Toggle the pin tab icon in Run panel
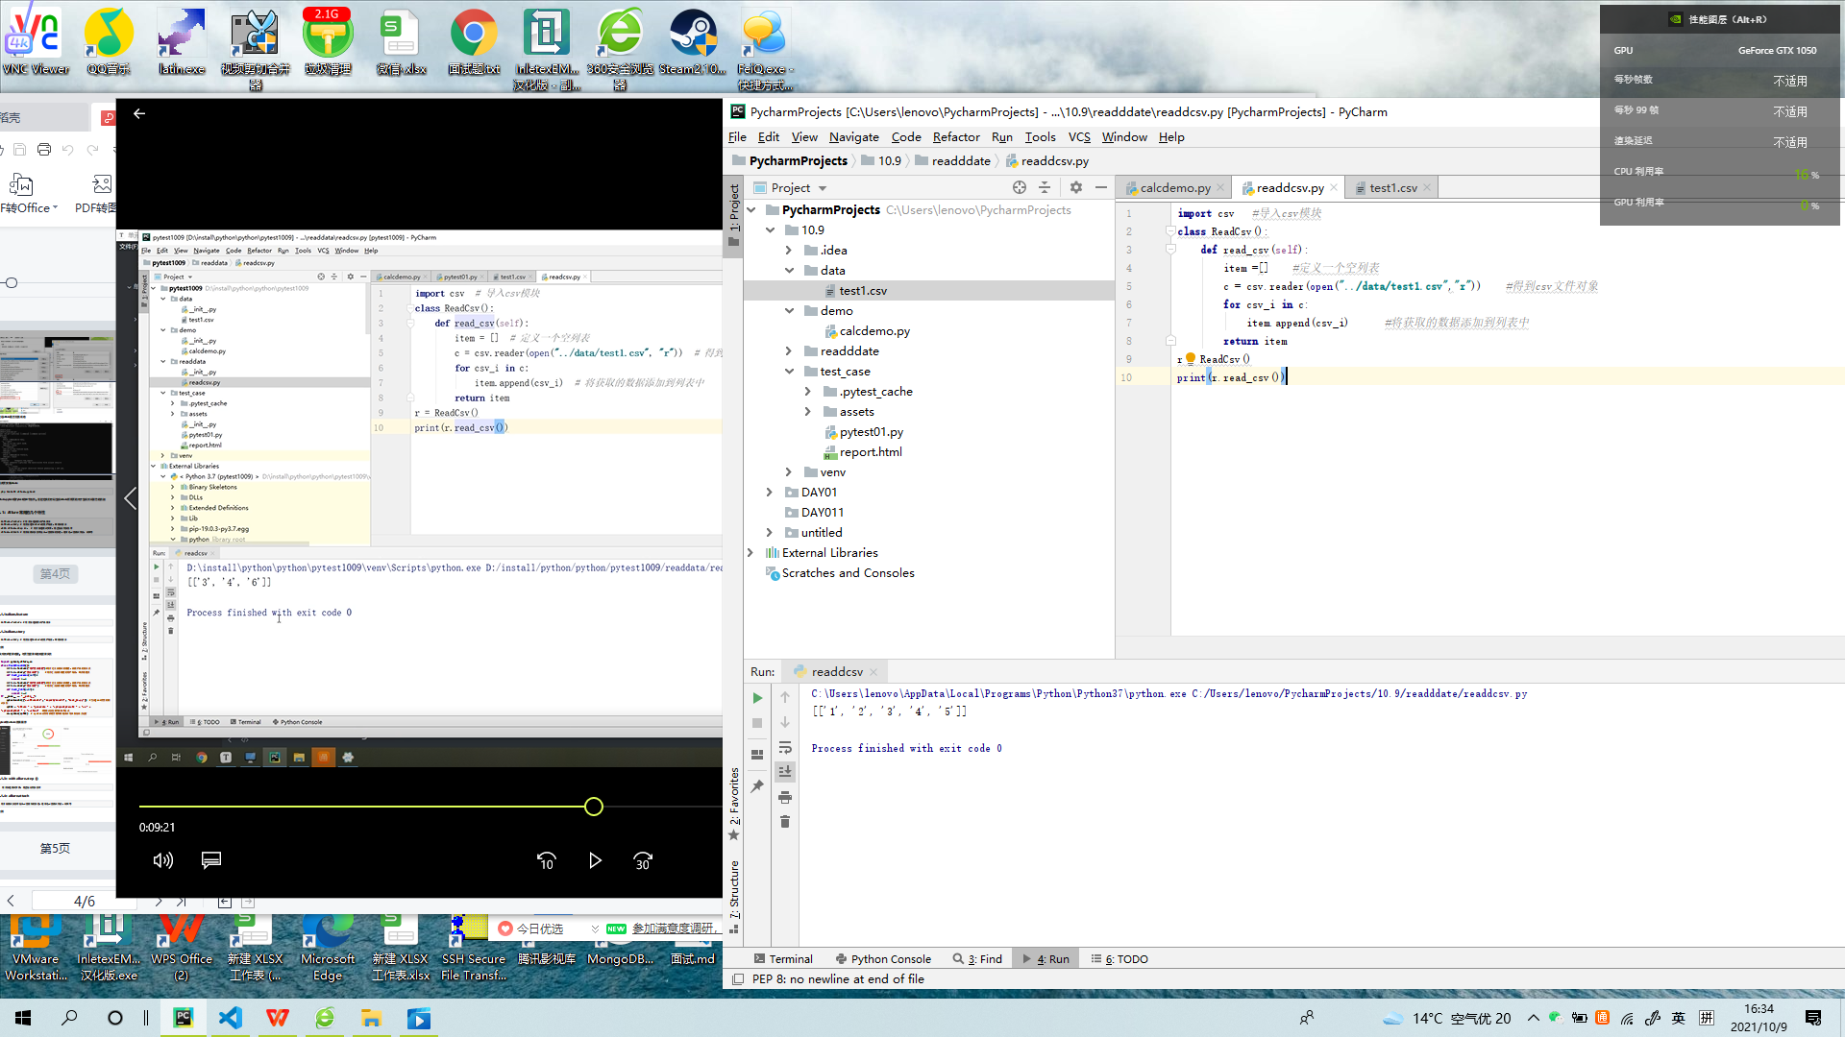The image size is (1845, 1037). point(757,786)
